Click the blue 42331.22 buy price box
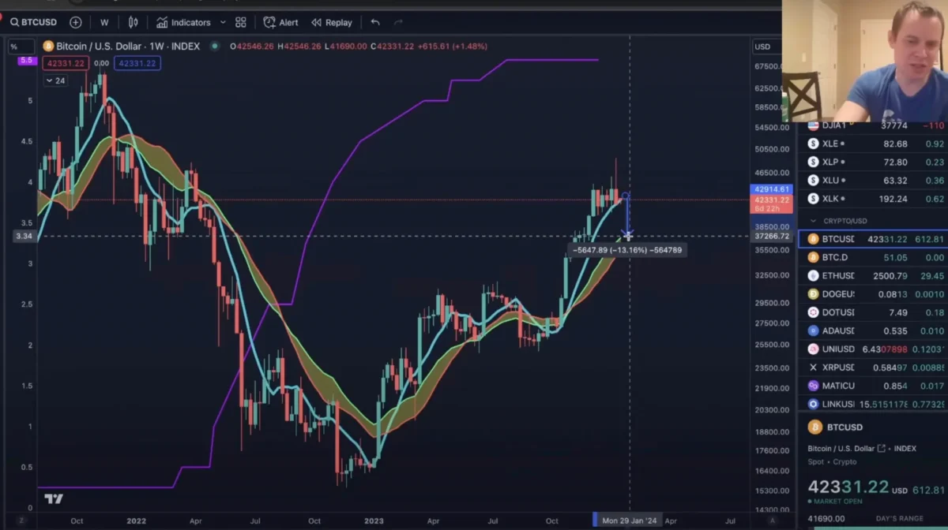948x530 pixels. pos(137,63)
